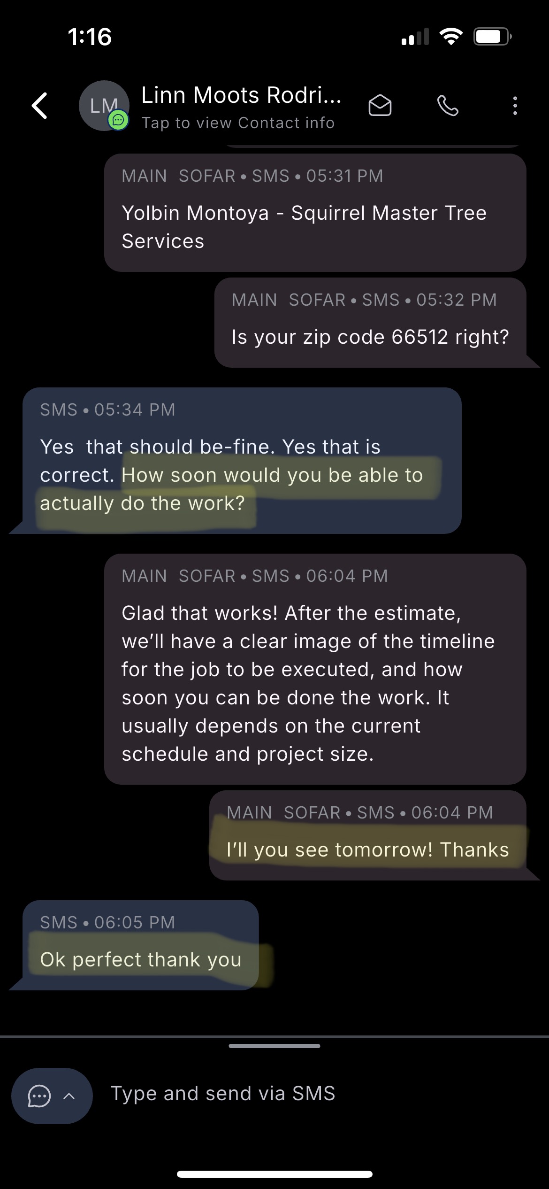This screenshot has width=549, height=1189.
Task: Tap the message channel bubble icon
Action: [x=39, y=1096]
